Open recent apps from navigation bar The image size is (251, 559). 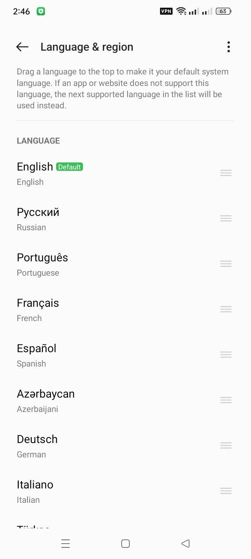[66, 544]
